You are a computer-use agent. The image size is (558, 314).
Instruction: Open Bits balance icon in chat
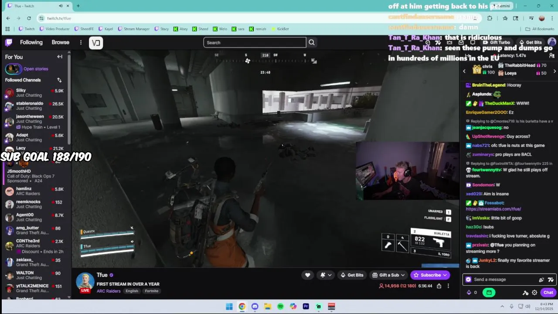[x=469, y=293]
